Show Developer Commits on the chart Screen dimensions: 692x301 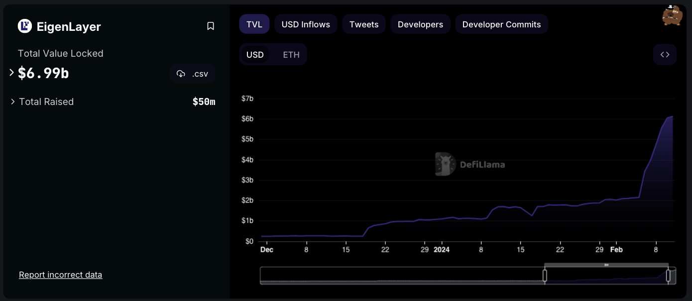[501, 24]
